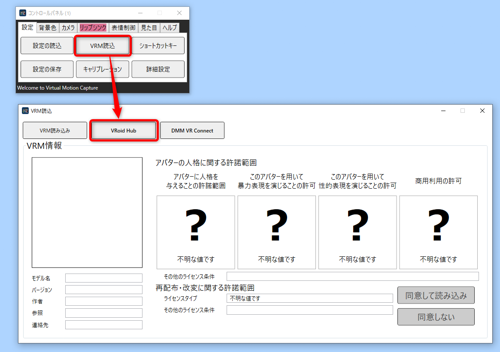Open the ヘルプ tab
The image size is (500, 352).
tap(170, 28)
